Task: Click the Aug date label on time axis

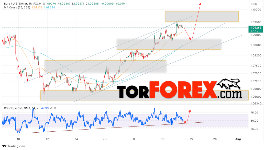Action: click(238, 139)
